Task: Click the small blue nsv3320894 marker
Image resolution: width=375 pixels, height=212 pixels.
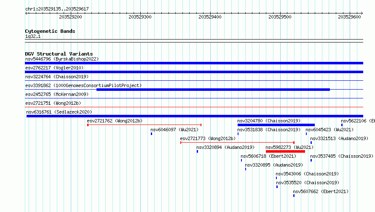Action: 197,151
